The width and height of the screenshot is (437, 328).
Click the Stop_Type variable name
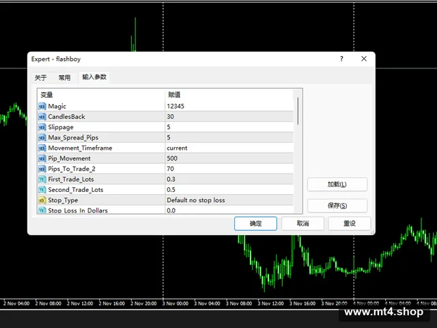click(x=63, y=200)
